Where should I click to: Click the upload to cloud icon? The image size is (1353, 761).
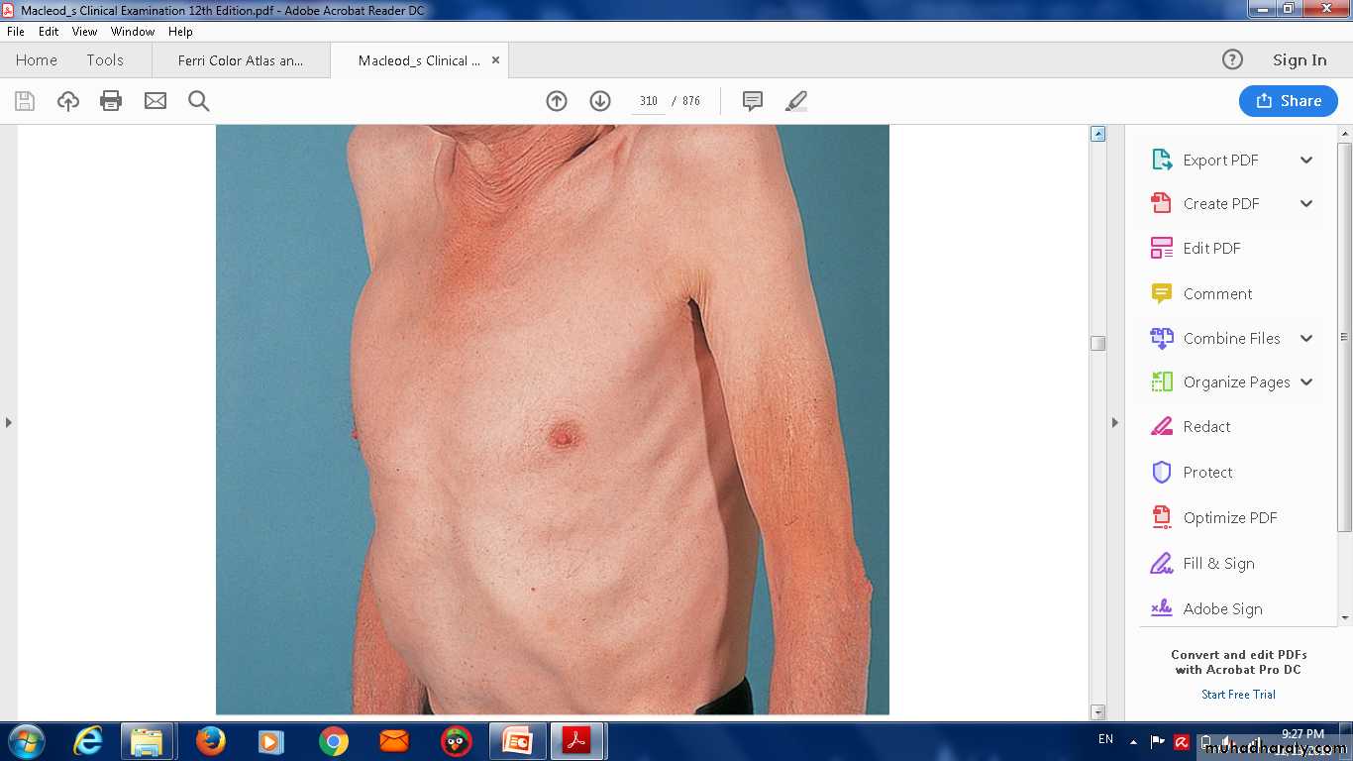68,101
